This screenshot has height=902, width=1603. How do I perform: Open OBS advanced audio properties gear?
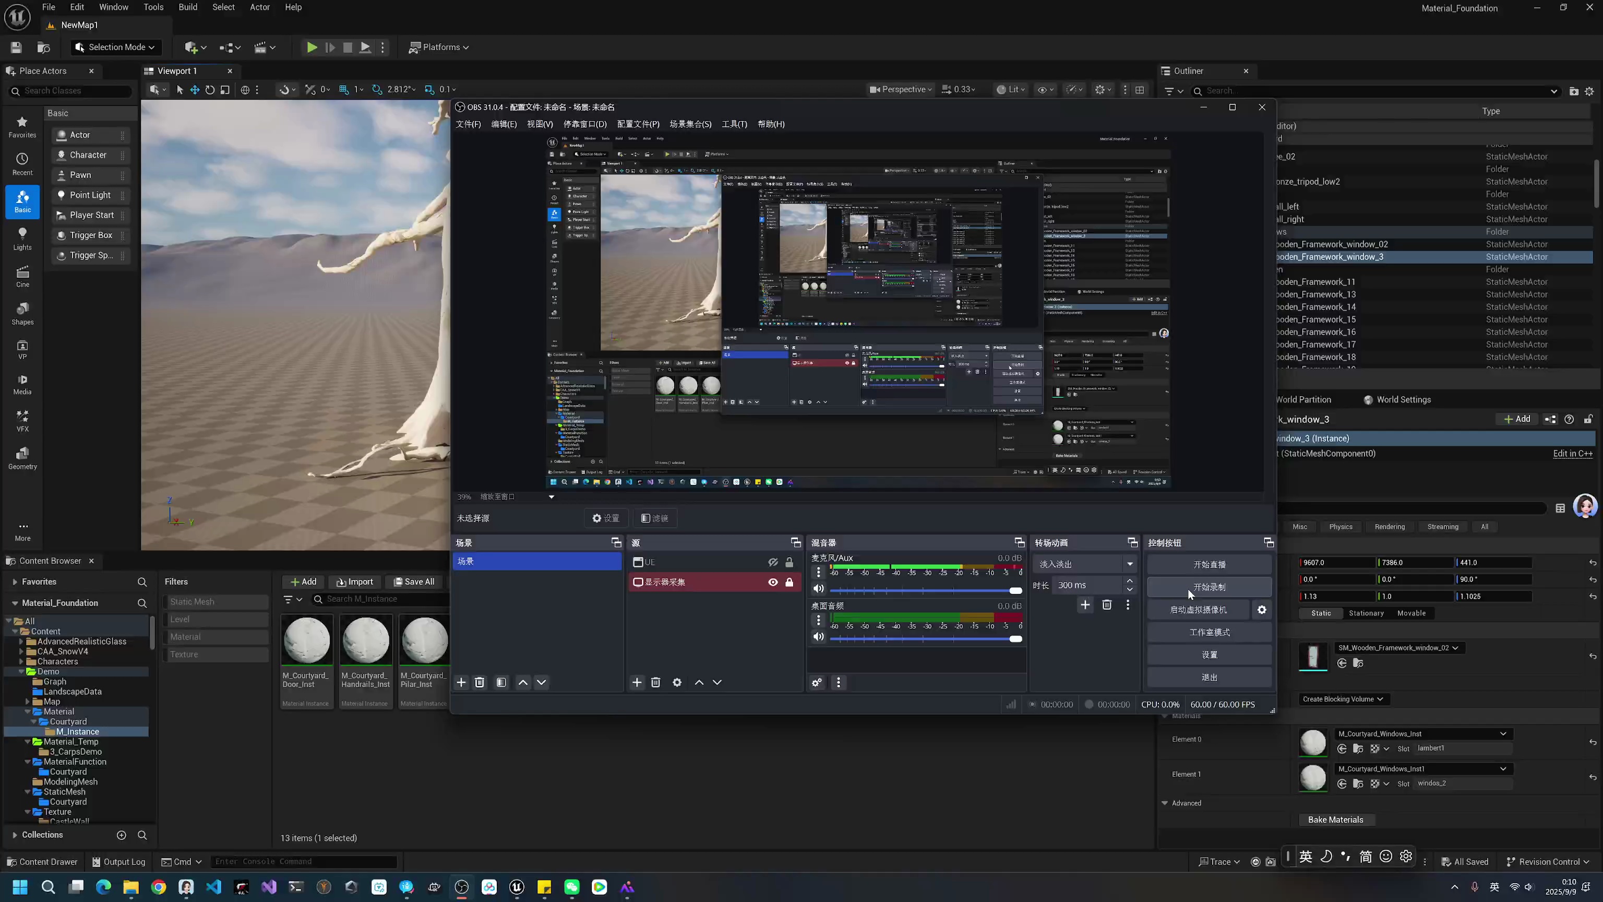point(817,683)
